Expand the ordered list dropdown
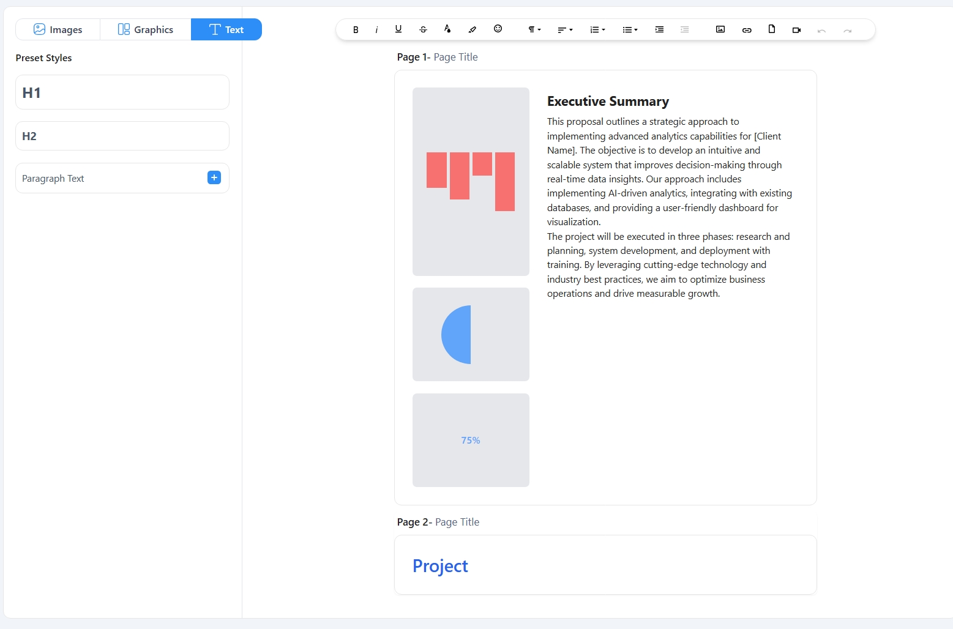 597,29
